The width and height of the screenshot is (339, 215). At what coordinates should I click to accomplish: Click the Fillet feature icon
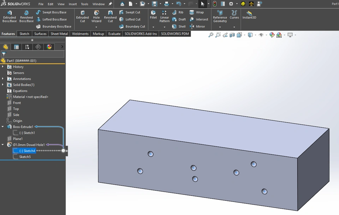pyautogui.click(x=153, y=14)
